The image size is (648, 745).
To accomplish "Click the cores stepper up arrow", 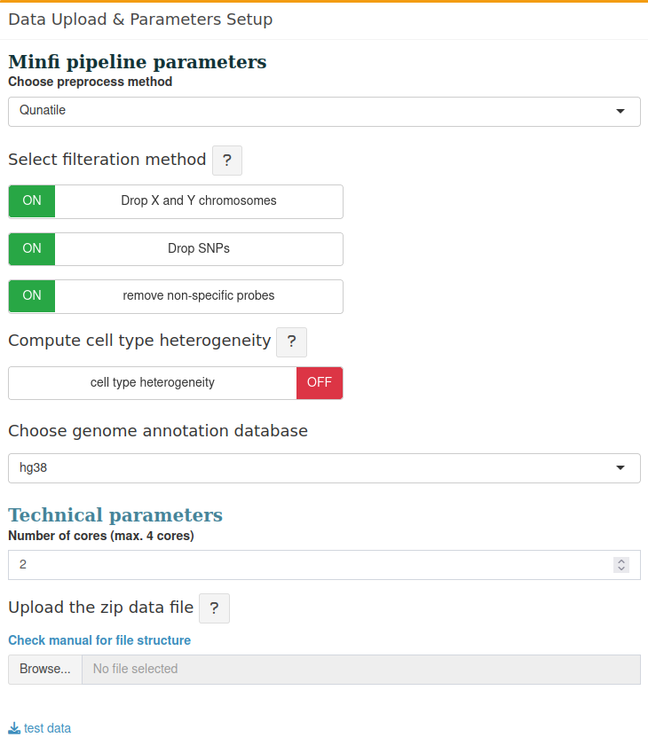I will pyautogui.click(x=620, y=561).
